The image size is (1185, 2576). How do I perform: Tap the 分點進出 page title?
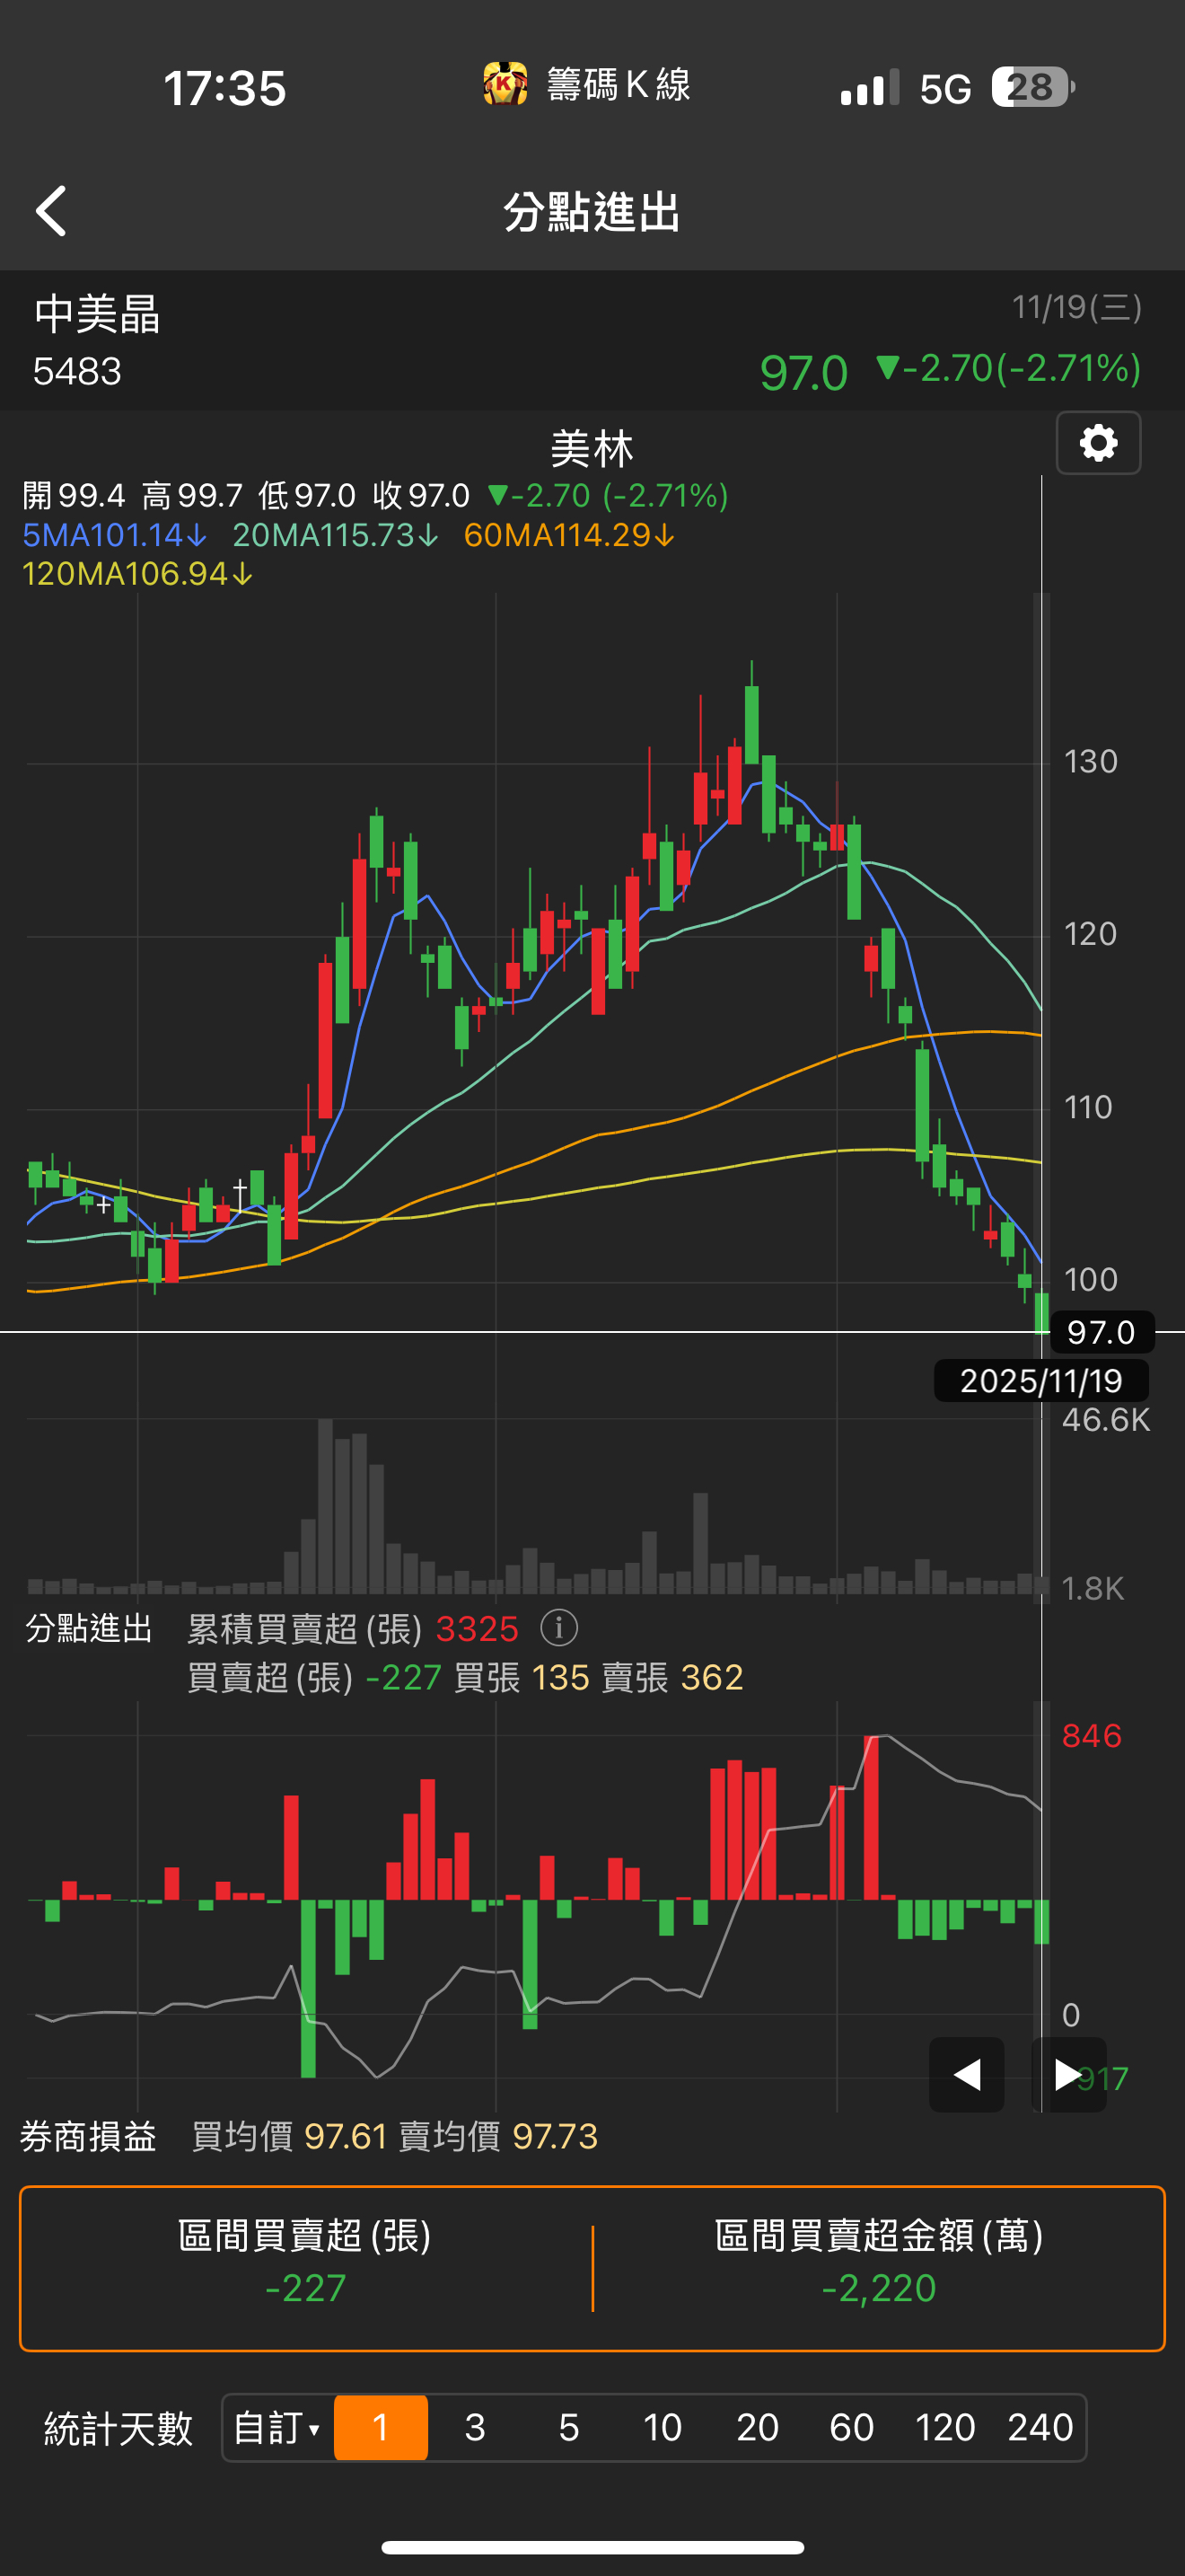coord(592,212)
